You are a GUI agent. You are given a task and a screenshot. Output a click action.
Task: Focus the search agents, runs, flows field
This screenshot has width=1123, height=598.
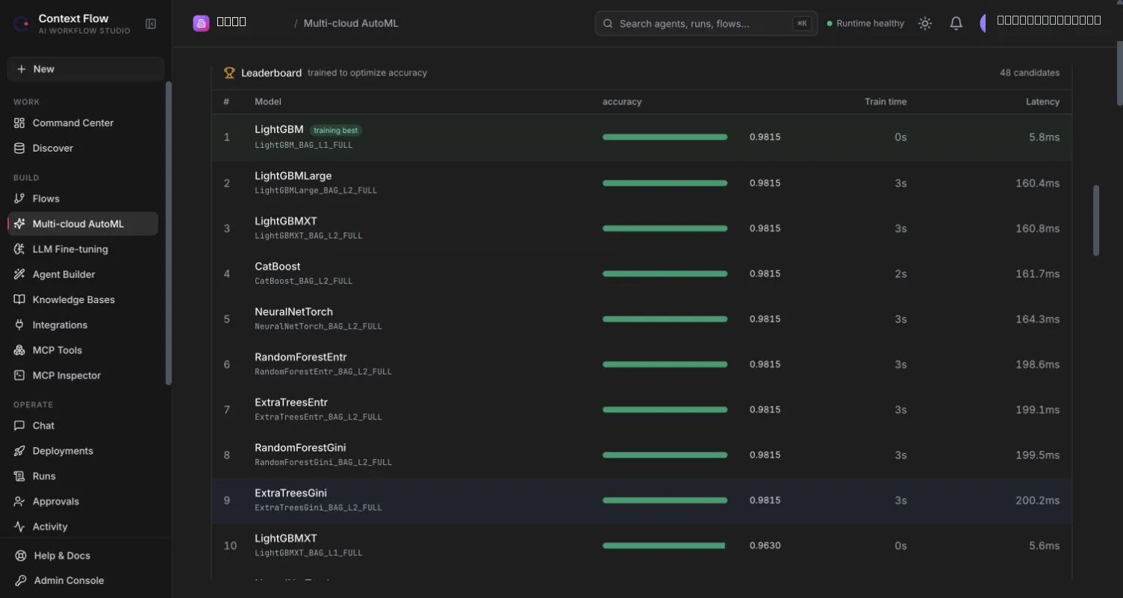(706, 24)
